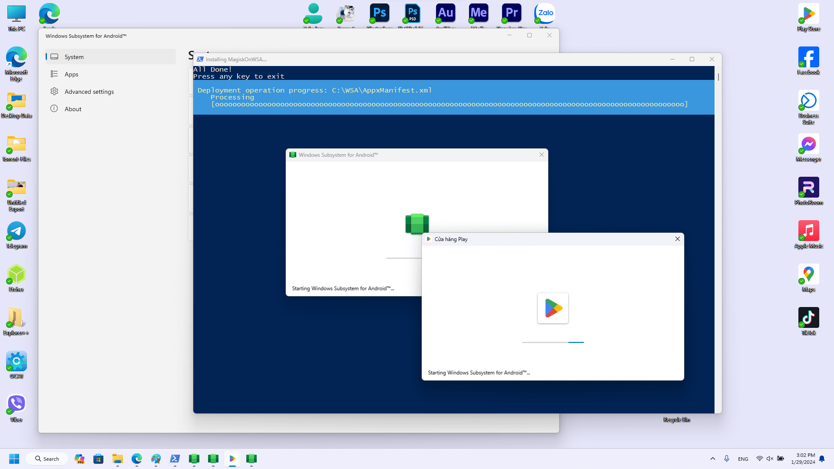Screen dimensions: 834x469
Task: Launch Viber desktop icon
Action: 17,409
